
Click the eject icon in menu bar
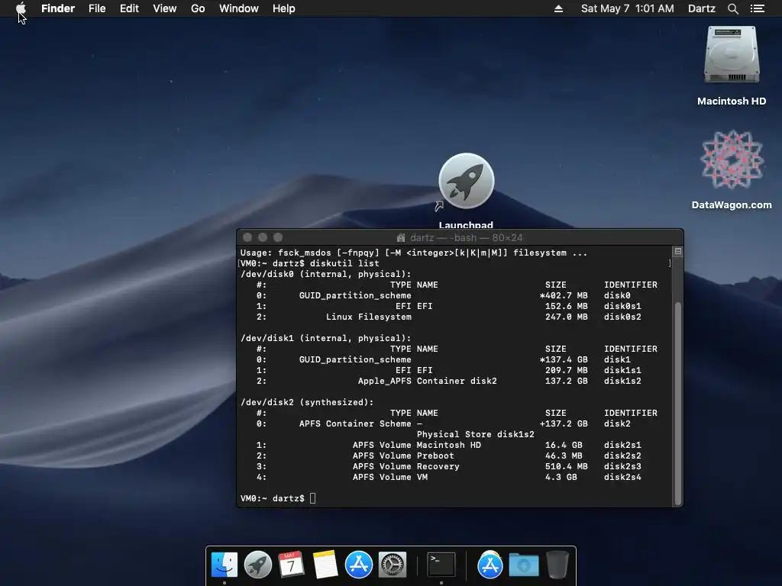coord(558,8)
